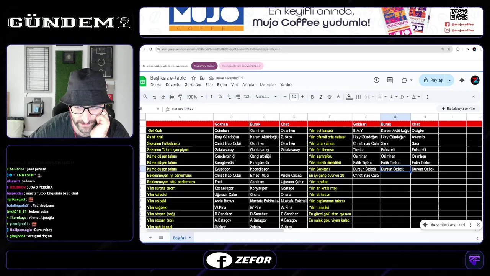Format cell as percent

pos(220,97)
